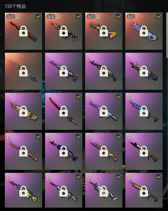The width and height of the screenshot is (168, 211).
Task: Click stats bars icon on the cyan submachine gun
Action: [130, 97]
